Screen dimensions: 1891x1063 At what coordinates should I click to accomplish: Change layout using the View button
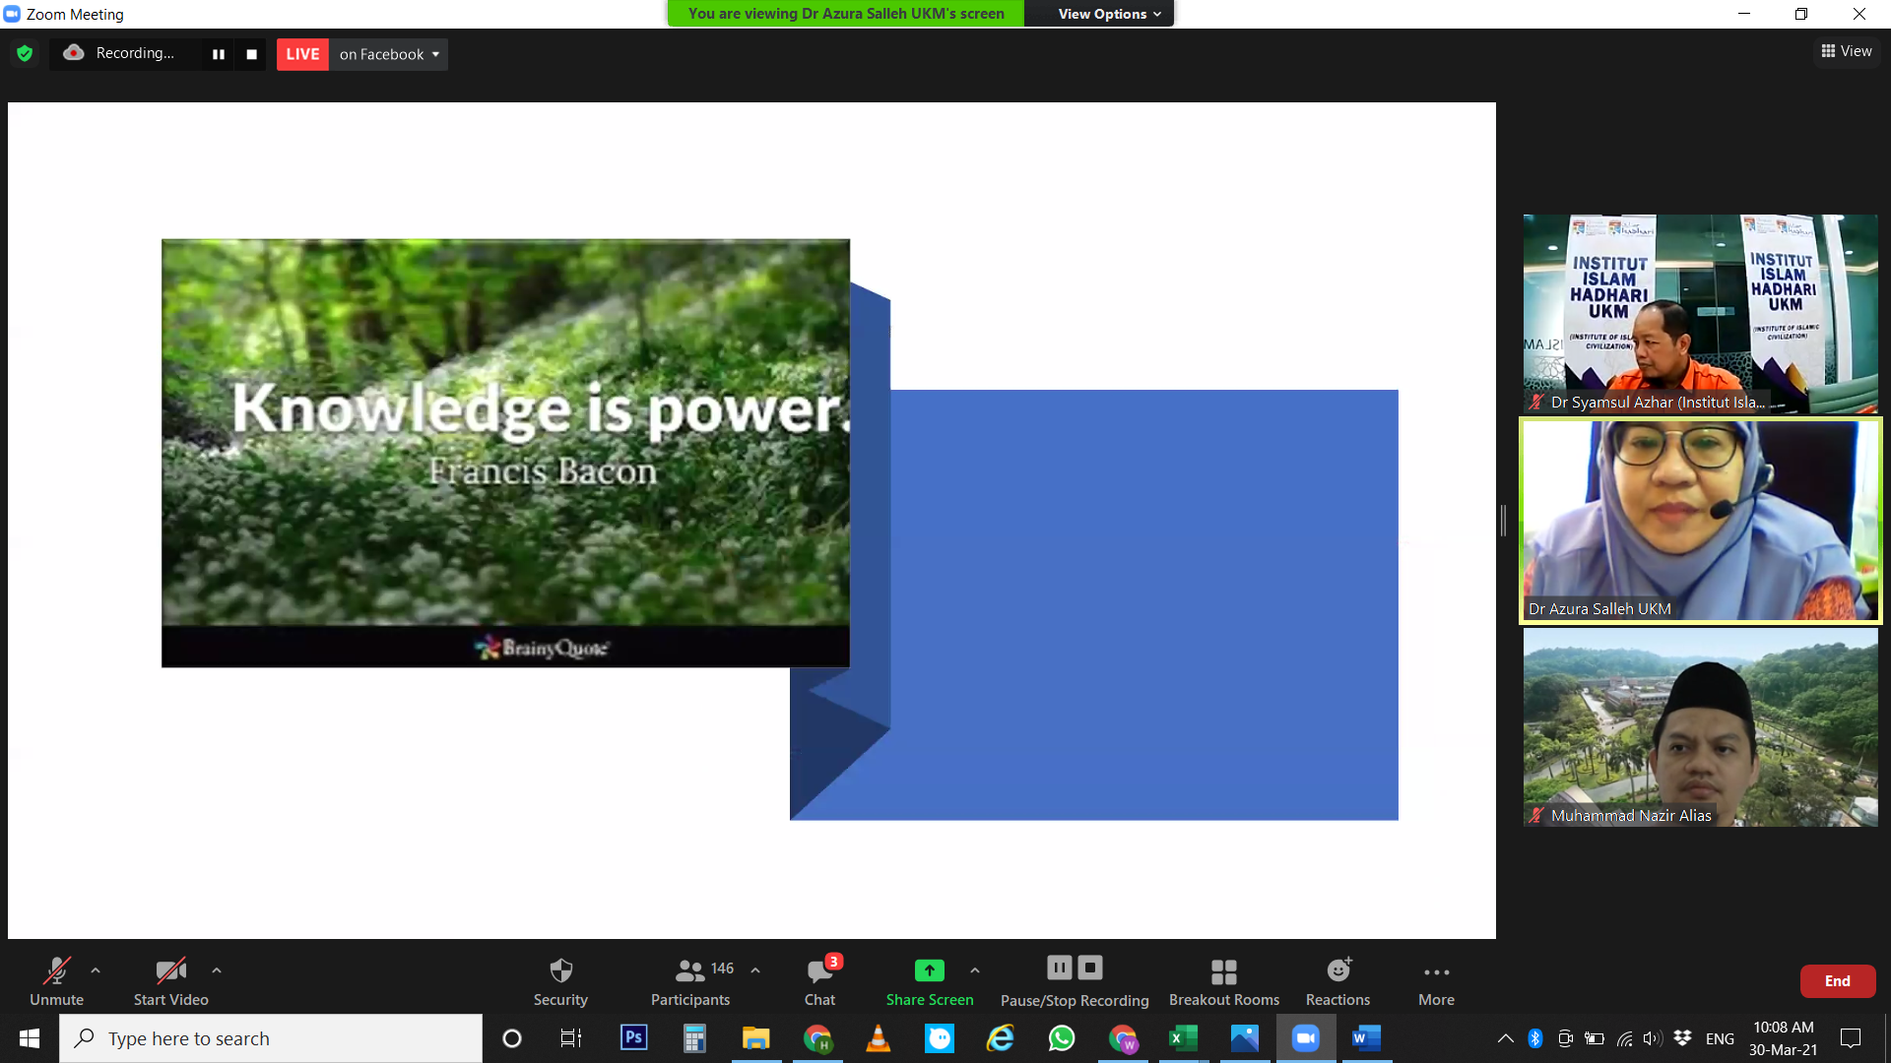(1847, 51)
